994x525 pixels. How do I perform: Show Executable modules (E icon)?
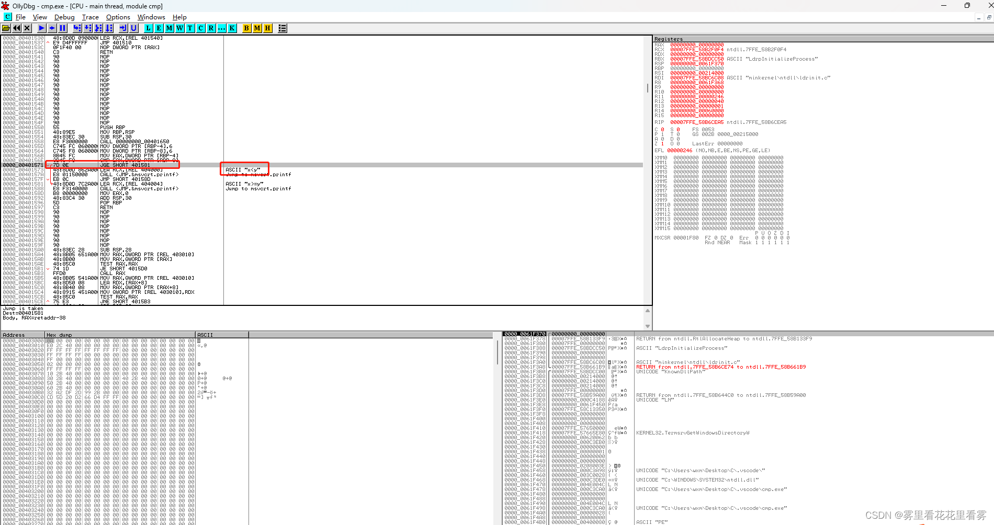point(159,28)
